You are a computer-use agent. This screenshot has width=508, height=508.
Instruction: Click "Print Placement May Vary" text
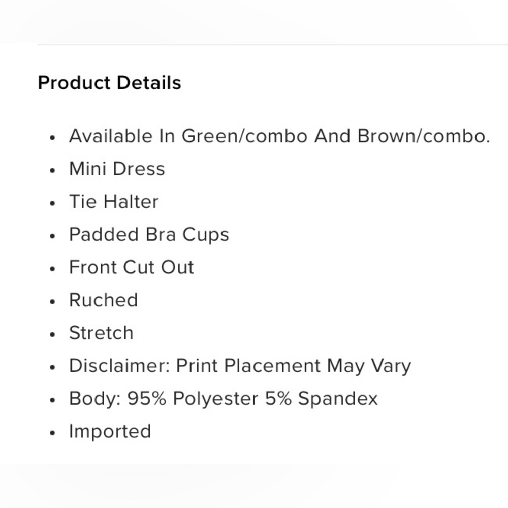coord(294,366)
